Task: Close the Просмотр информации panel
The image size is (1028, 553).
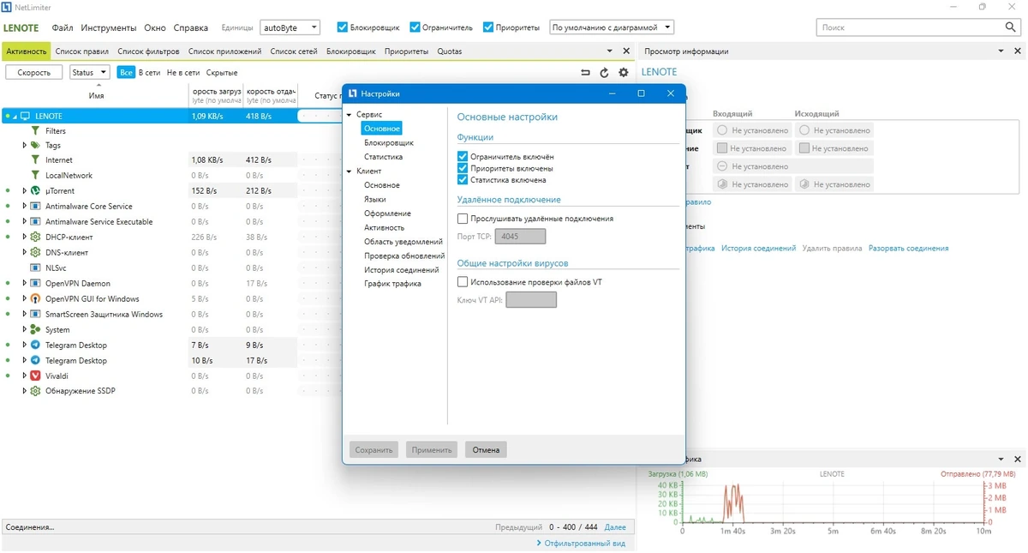Action: 1019,51
